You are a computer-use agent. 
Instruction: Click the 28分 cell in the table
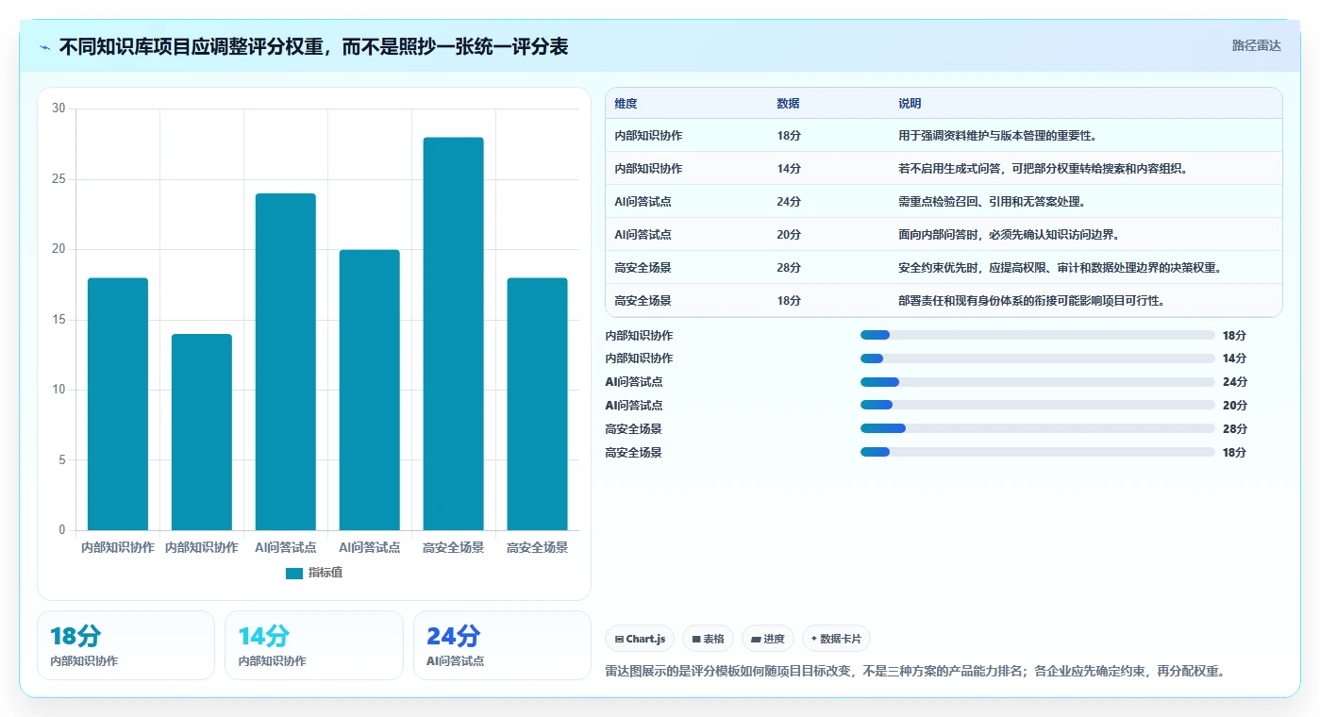click(789, 268)
